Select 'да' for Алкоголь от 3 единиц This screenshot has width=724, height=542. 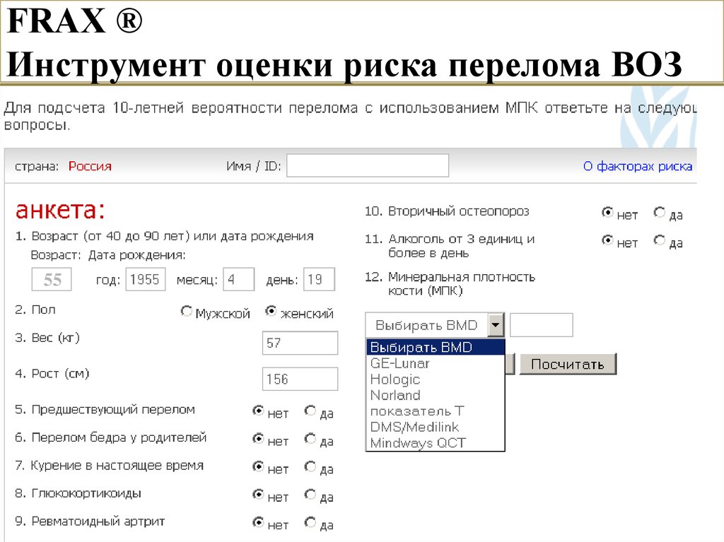coord(660,241)
